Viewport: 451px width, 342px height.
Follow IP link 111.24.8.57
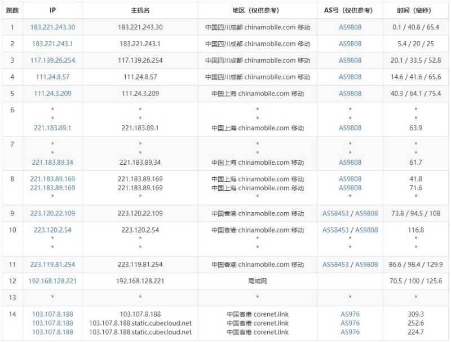[x=52, y=77]
